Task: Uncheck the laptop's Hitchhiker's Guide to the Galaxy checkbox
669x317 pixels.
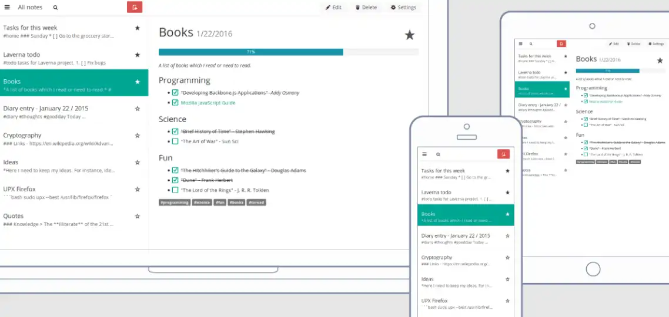Action: click(x=175, y=170)
